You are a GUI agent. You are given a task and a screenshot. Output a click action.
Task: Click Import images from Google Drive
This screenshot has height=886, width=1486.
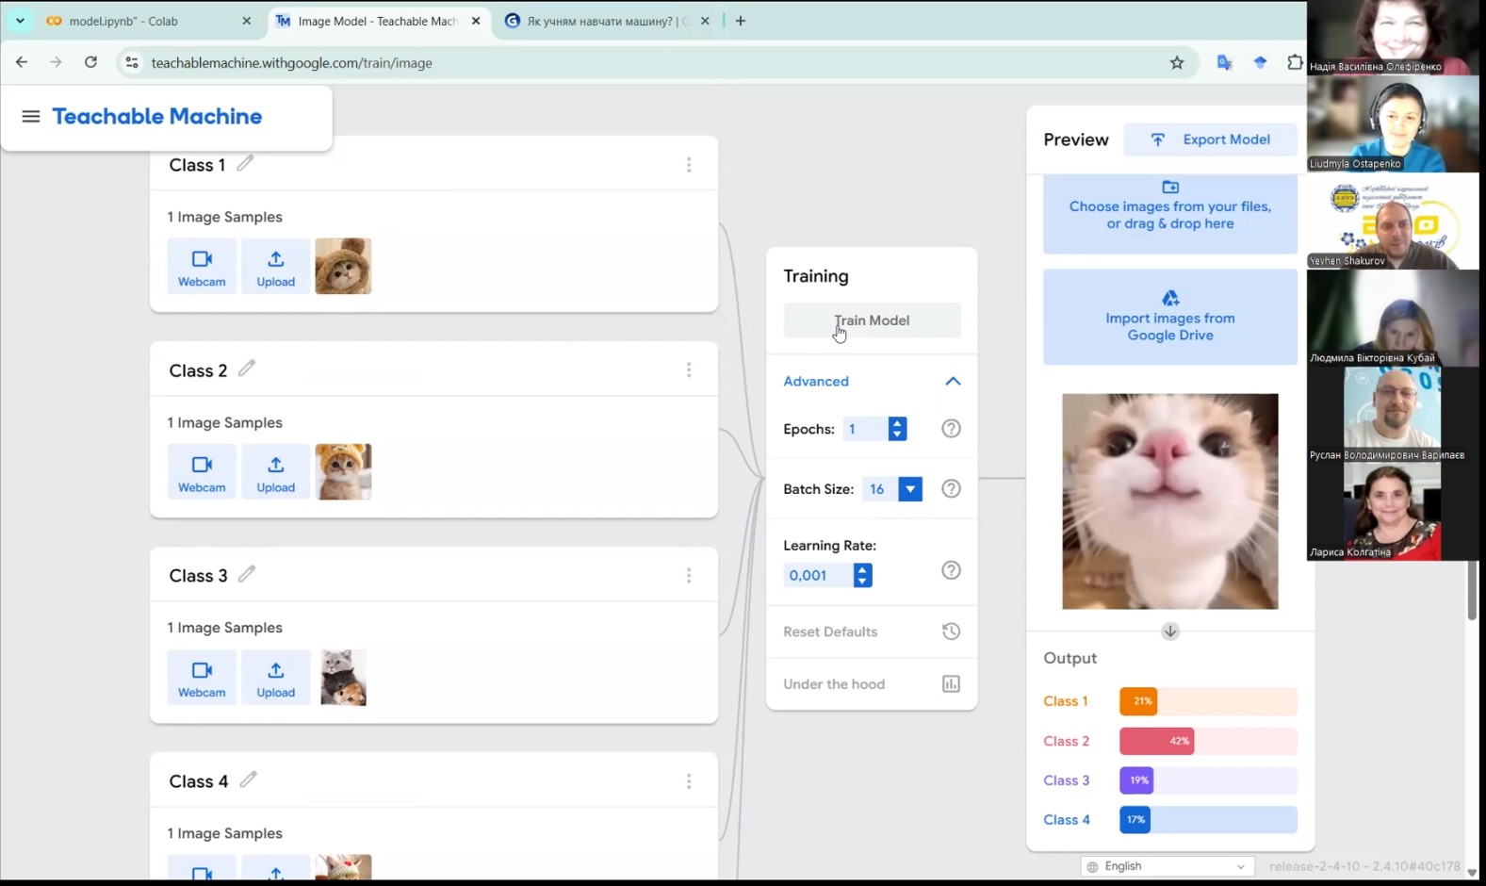coord(1170,317)
